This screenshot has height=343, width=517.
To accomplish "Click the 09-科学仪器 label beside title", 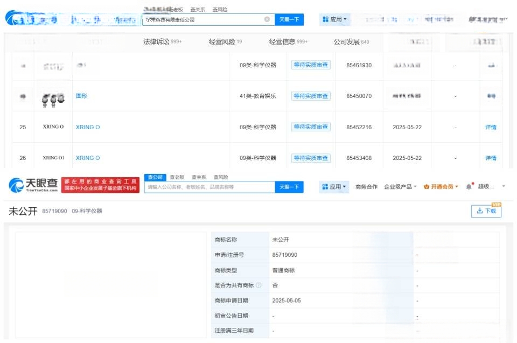I will 87,211.
